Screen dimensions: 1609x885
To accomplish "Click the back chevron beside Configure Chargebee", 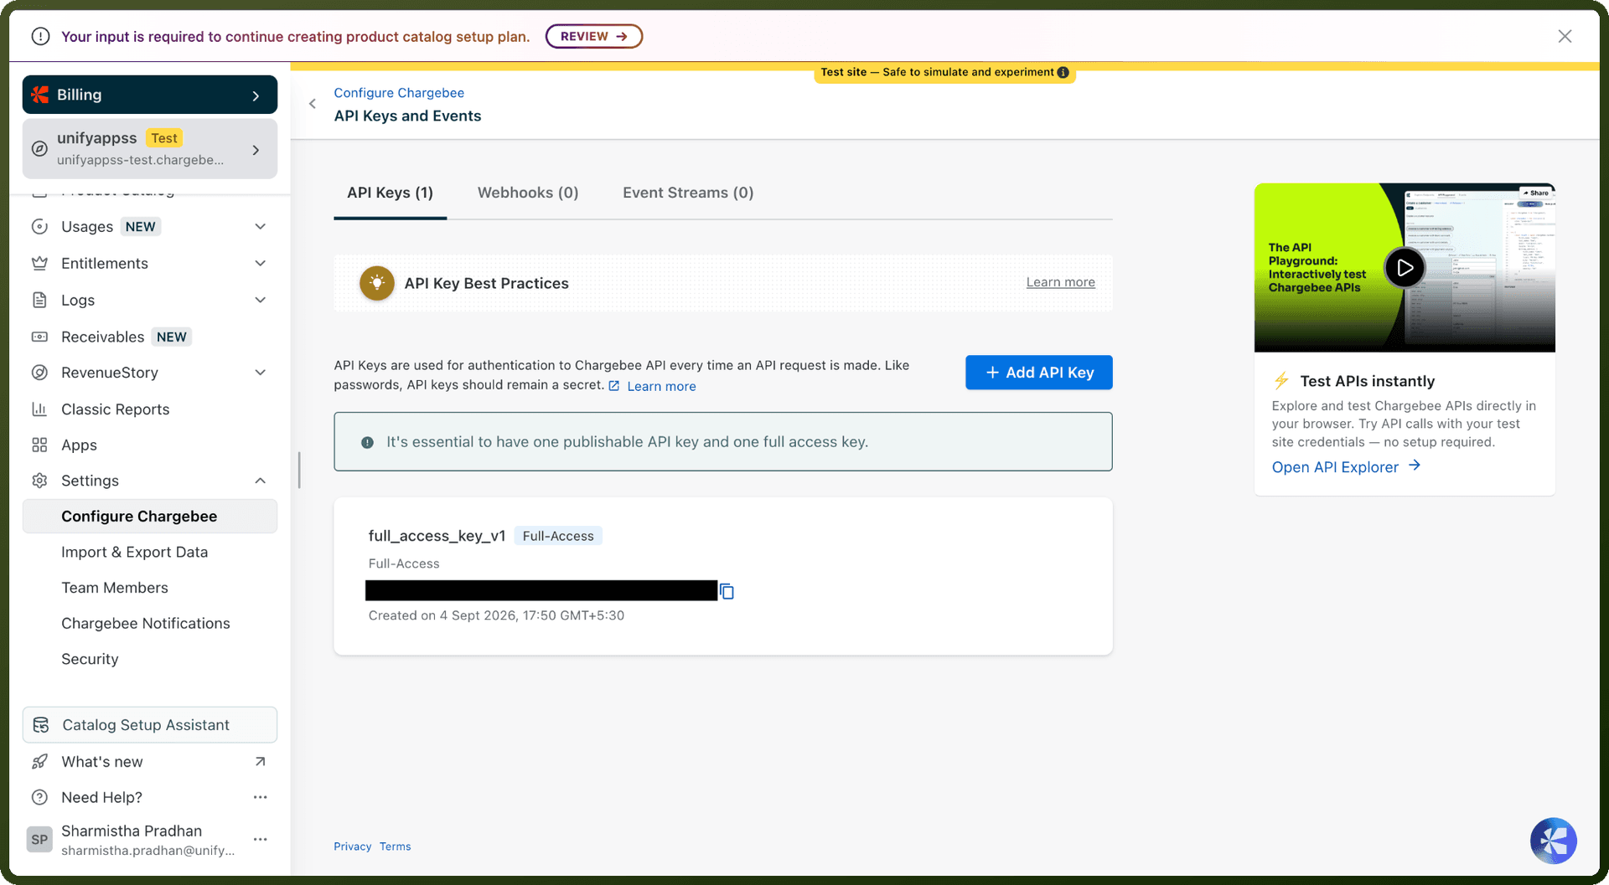I will [313, 104].
